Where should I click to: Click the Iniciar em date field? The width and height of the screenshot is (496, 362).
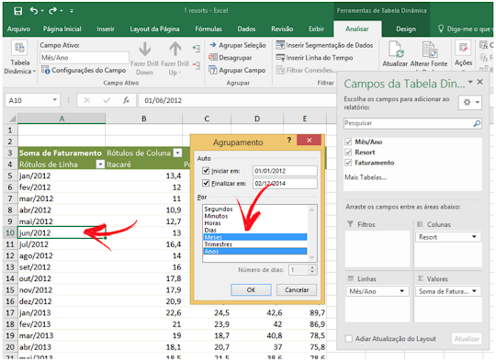(x=285, y=171)
